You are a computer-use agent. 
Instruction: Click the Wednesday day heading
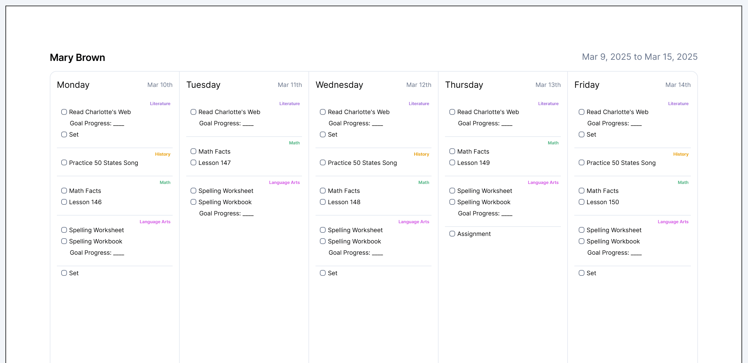[x=339, y=85]
